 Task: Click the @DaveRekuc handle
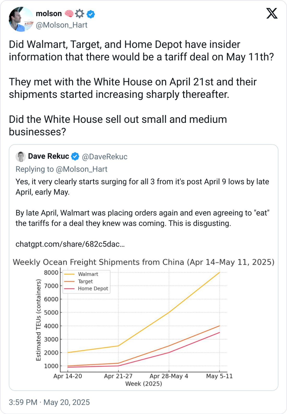pyautogui.click(x=105, y=157)
